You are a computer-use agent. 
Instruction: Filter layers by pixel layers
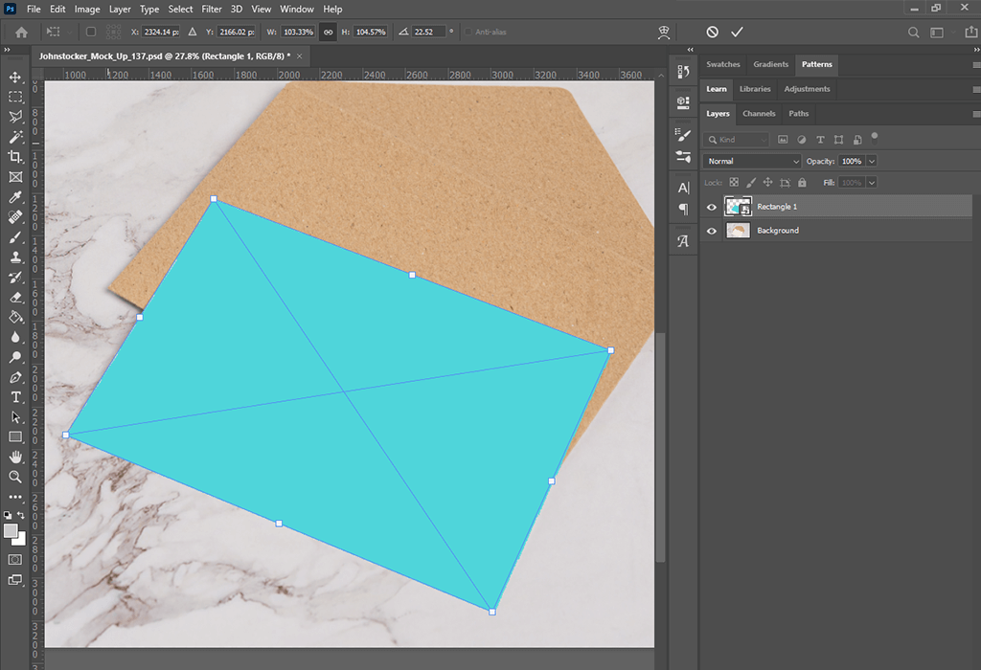pos(783,140)
